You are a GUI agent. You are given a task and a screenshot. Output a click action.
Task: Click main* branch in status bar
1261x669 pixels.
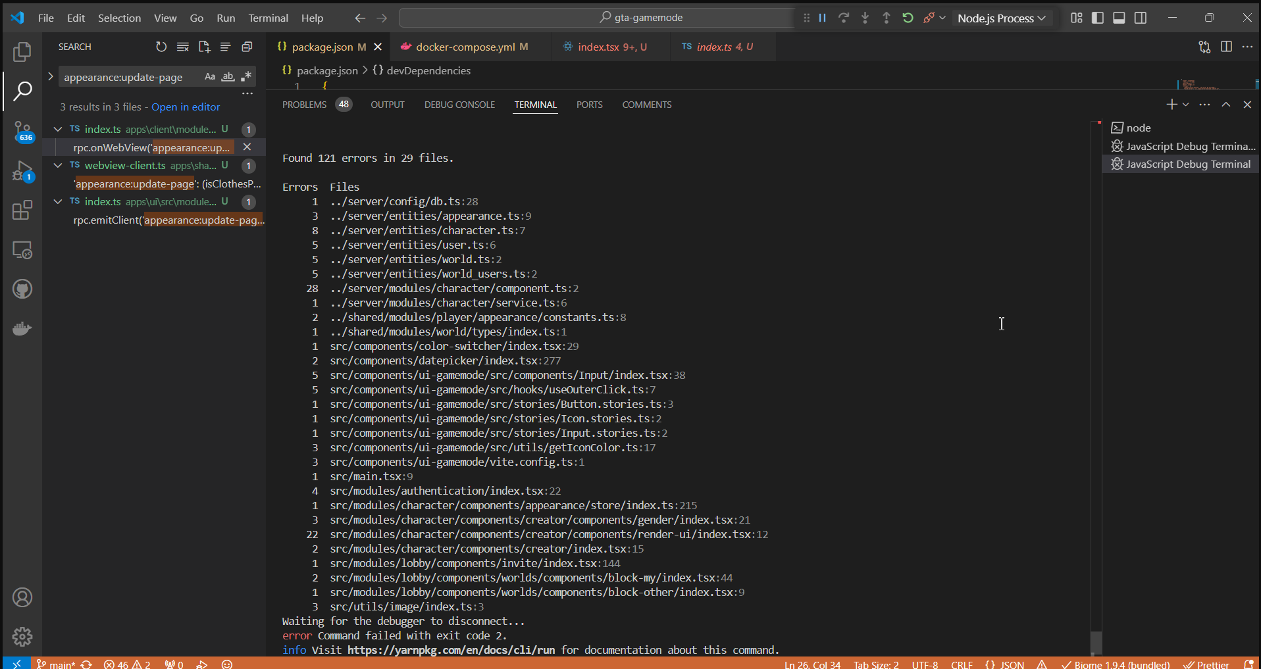point(57,664)
